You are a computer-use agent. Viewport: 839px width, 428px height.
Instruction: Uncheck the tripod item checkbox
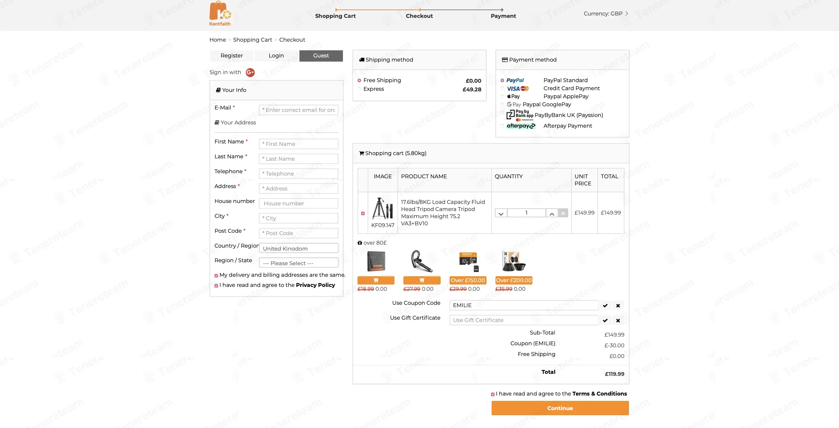click(x=363, y=213)
